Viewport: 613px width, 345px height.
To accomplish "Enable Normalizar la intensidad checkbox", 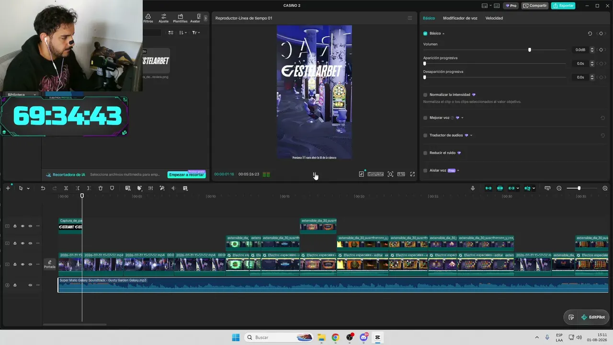I will (x=425, y=95).
